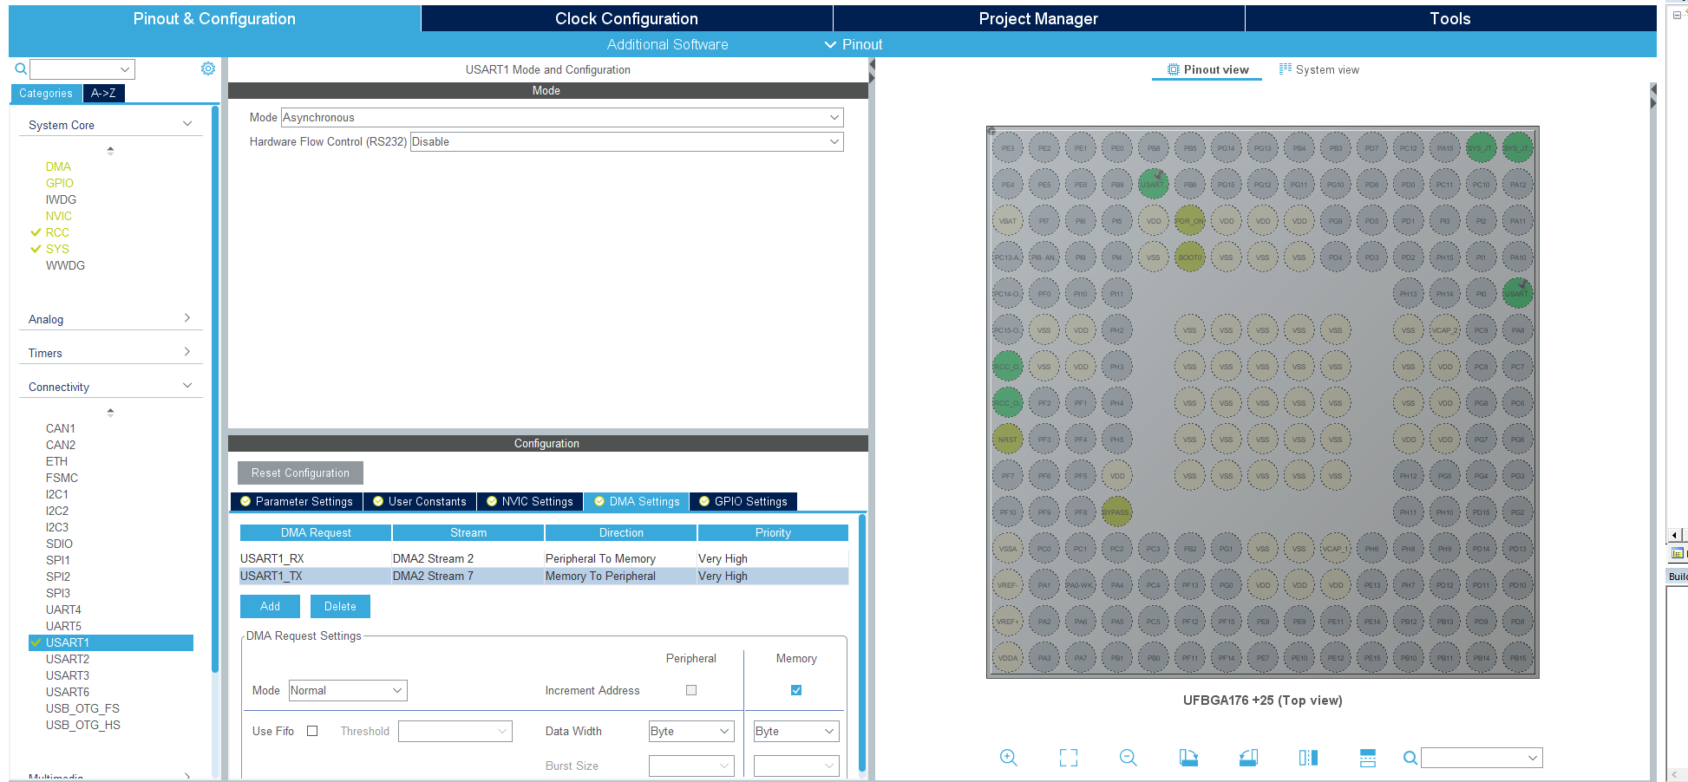Rotate the chip clockwise
The height and width of the screenshot is (782, 1688).
pos(1188,758)
